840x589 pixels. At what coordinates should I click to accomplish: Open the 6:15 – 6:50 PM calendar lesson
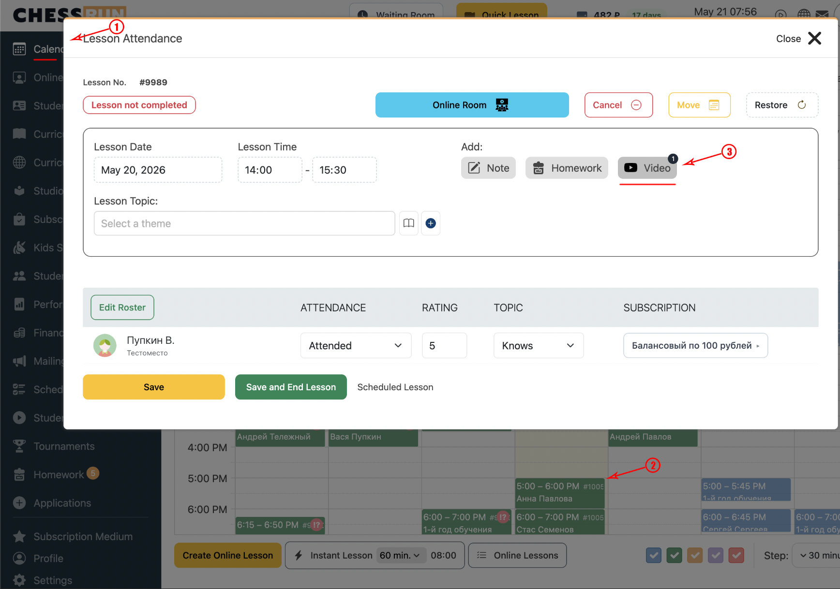pyautogui.click(x=280, y=525)
